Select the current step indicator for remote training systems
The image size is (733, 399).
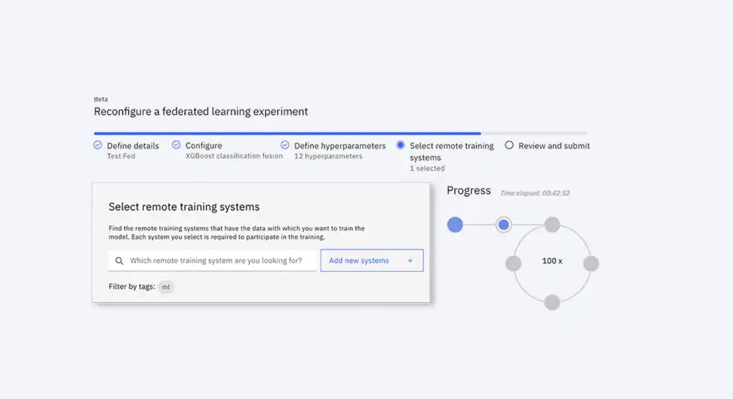pyautogui.click(x=400, y=145)
